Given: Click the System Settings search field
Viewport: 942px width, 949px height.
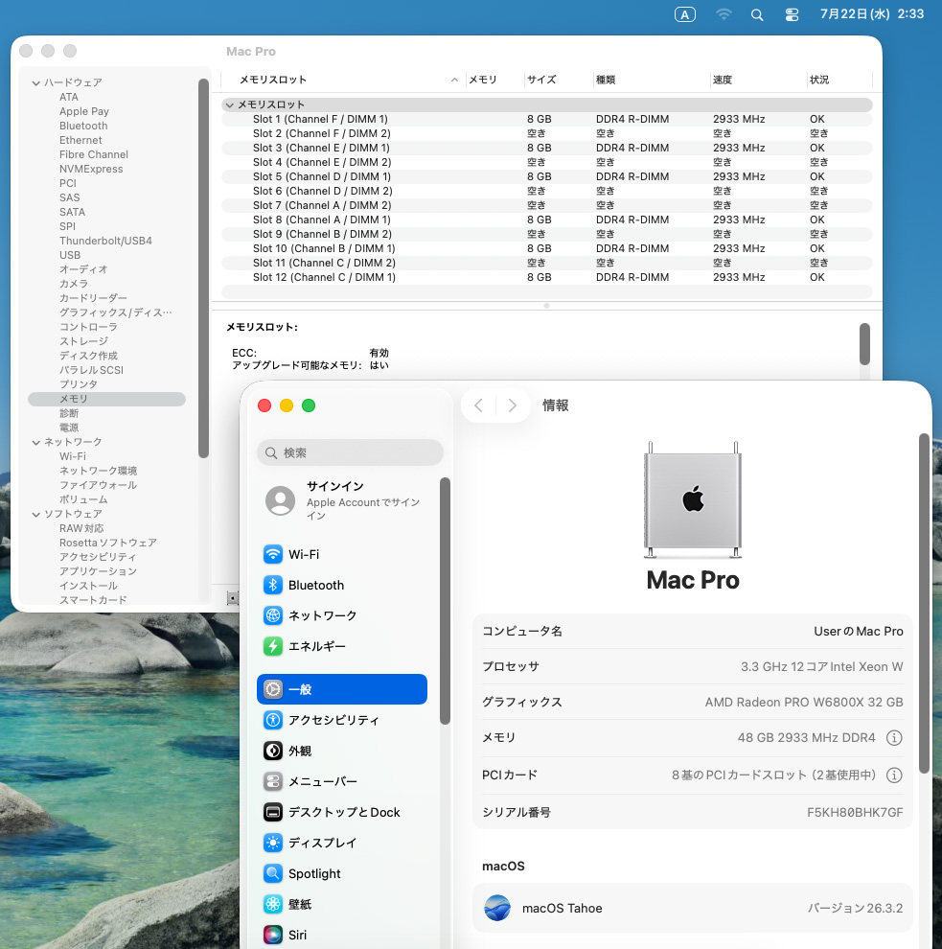Looking at the screenshot, I should (x=351, y=452).
